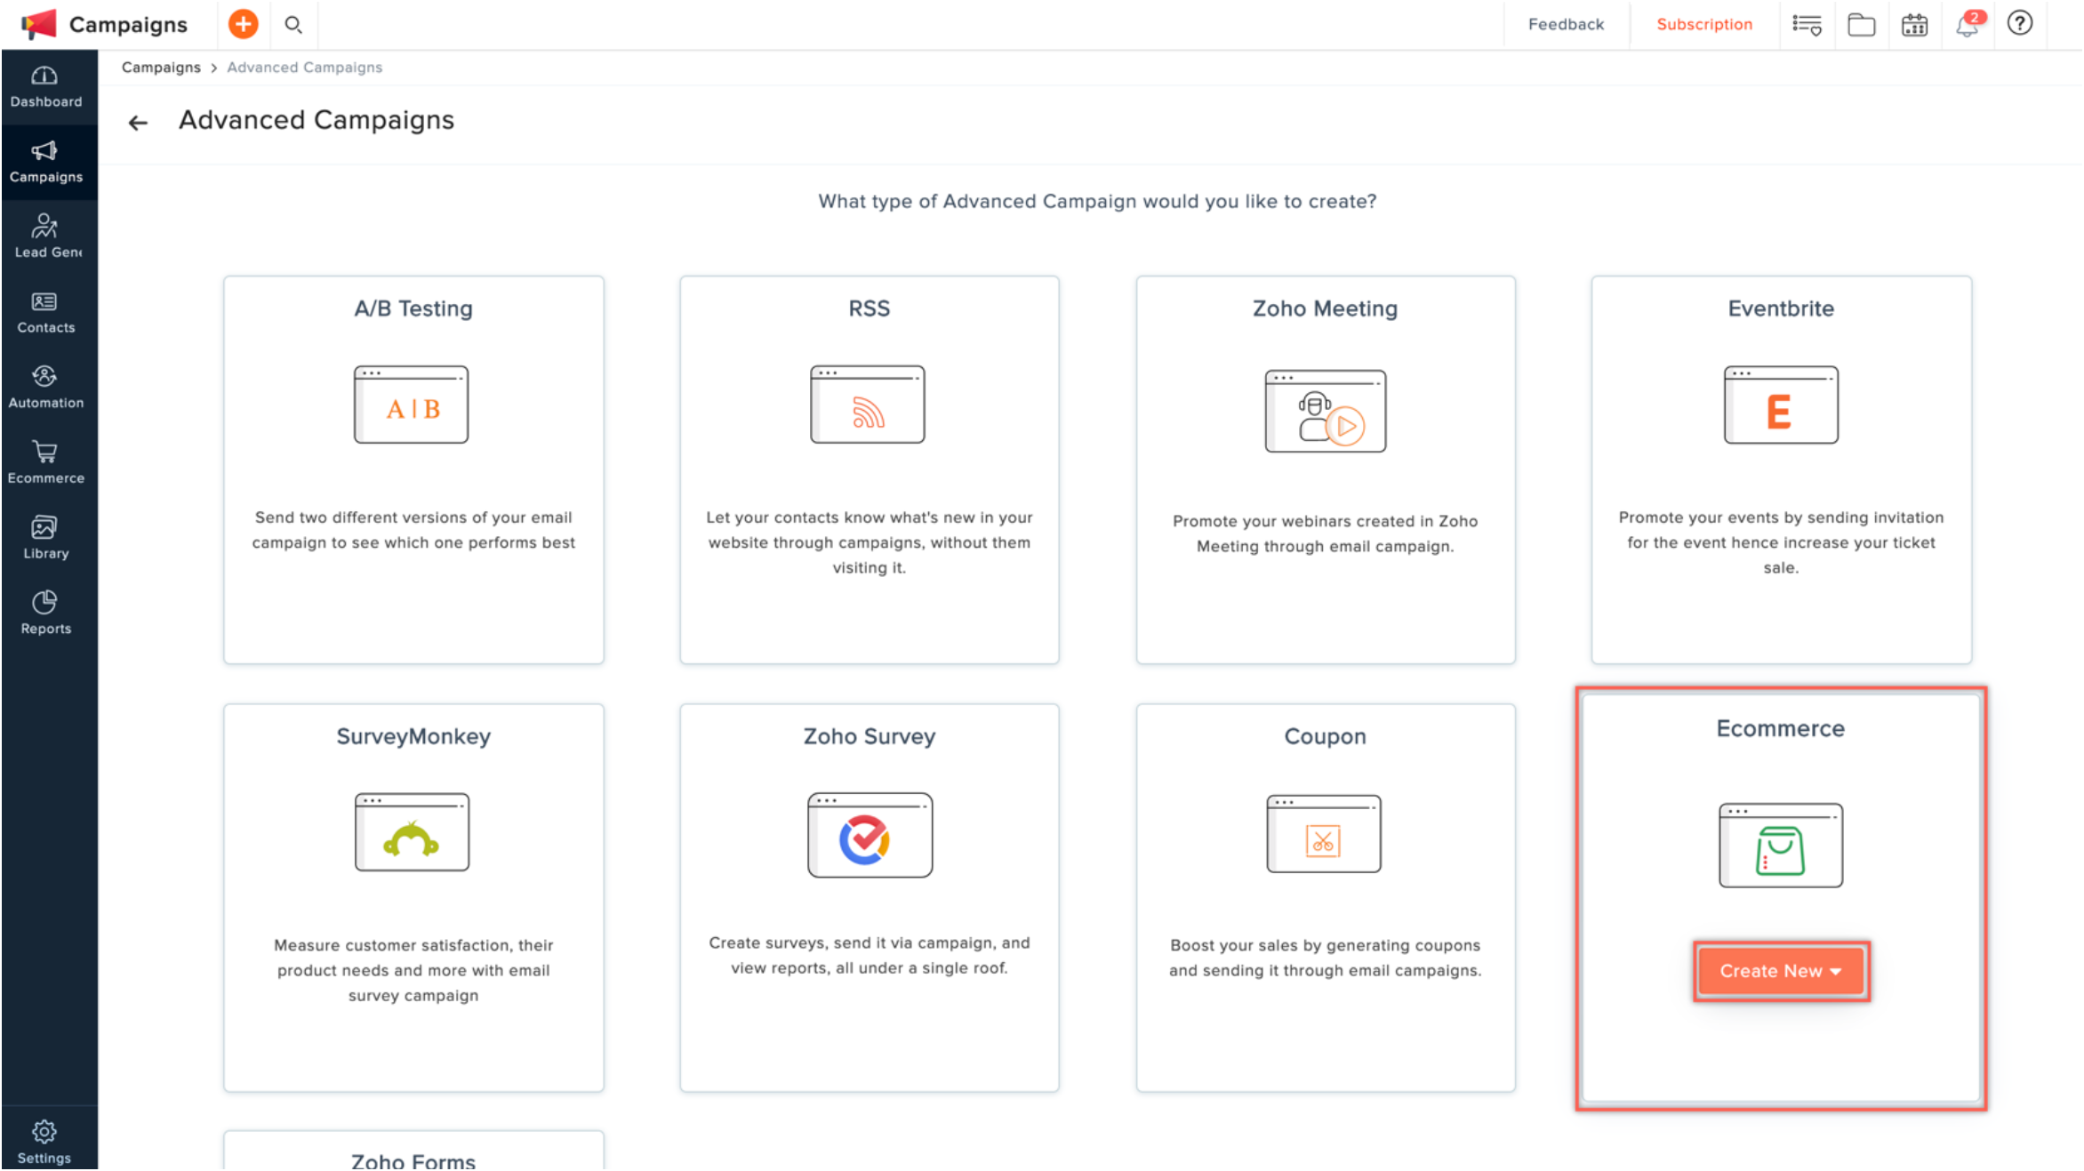Viewport: 2084px width, 1171px height.
Task: Open the folder icon in top bar
Action: (1861, 25)
